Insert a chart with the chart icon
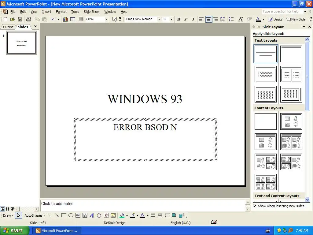This screenshot has height=235, width=313. tap(65, 19)
